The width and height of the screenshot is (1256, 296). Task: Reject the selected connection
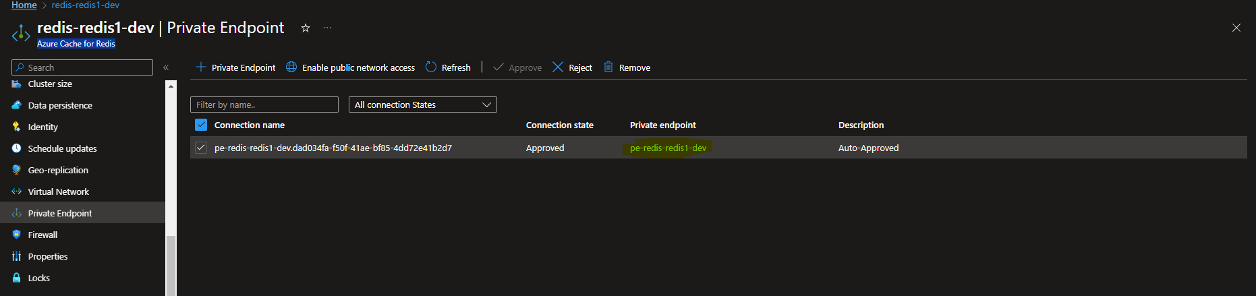(572, 67)
